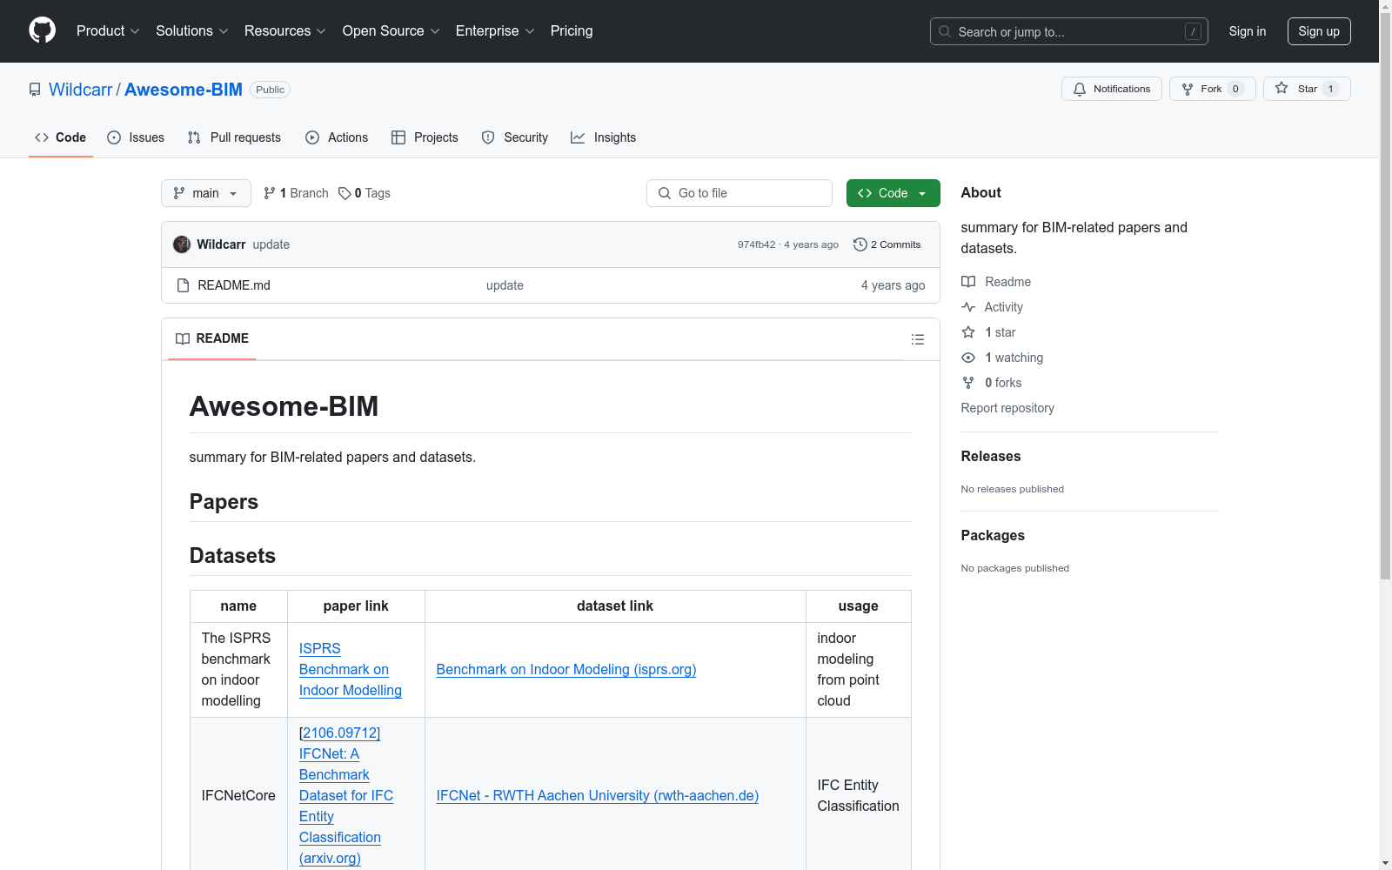The width and height of the screenshot is (1392, 870).
Task: Click the 'IFCNetCore' table cell
Action: [x=238, y=796]
